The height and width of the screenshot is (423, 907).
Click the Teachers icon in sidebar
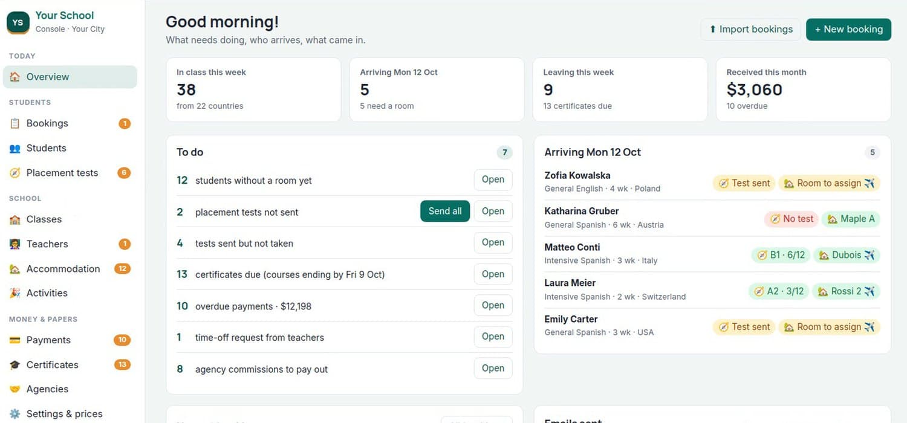click(x=15, y=244)
